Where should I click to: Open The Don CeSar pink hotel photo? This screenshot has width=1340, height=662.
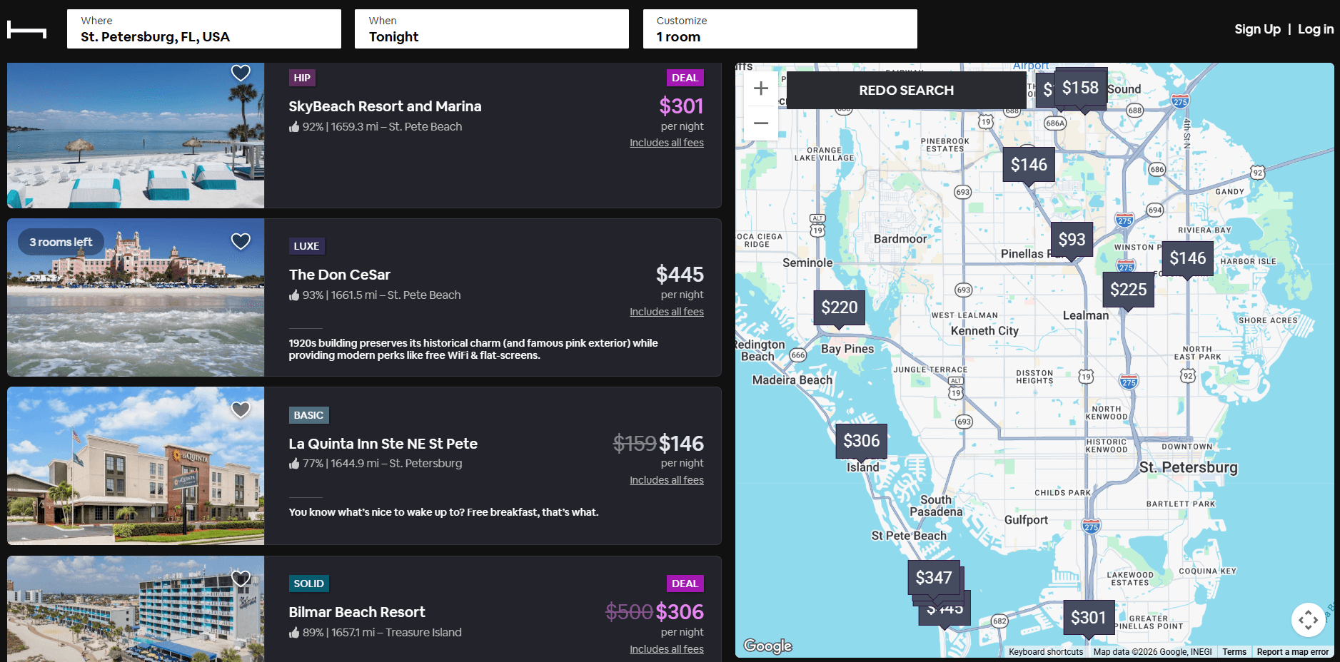click(136, 297)
